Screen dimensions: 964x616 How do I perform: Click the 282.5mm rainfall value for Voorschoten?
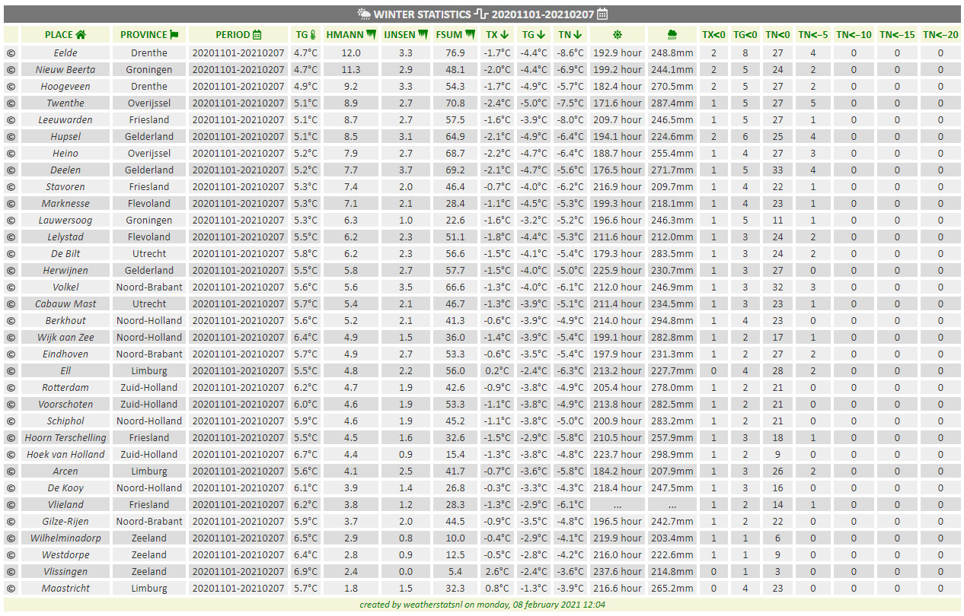click(672, 405)
